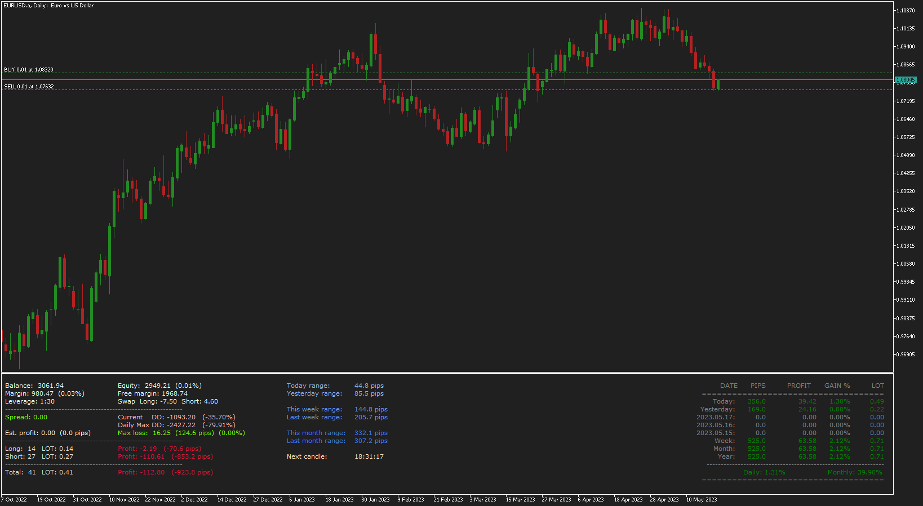
Task: Click the green Spread: 0.00 text
Action: tap(26, 418)
